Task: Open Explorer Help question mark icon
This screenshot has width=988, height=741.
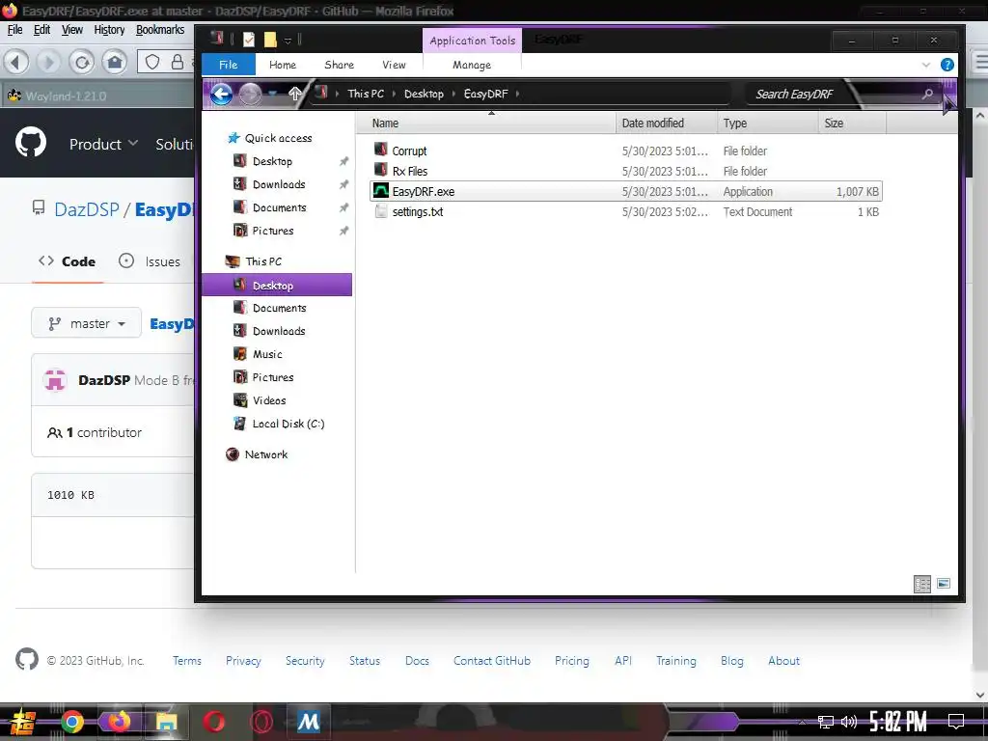Action: pos(947,65)
